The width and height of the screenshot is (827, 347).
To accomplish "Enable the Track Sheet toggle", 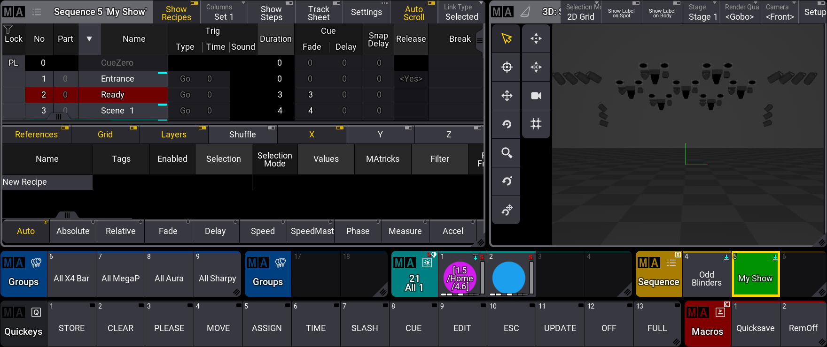I will [319, 13].
